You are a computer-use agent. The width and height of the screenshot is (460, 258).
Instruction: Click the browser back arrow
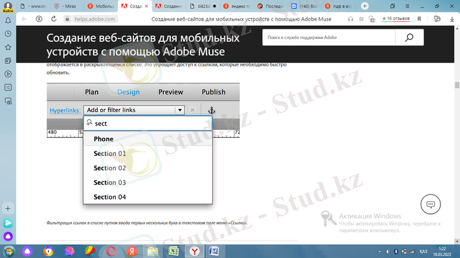coord(24,19)
